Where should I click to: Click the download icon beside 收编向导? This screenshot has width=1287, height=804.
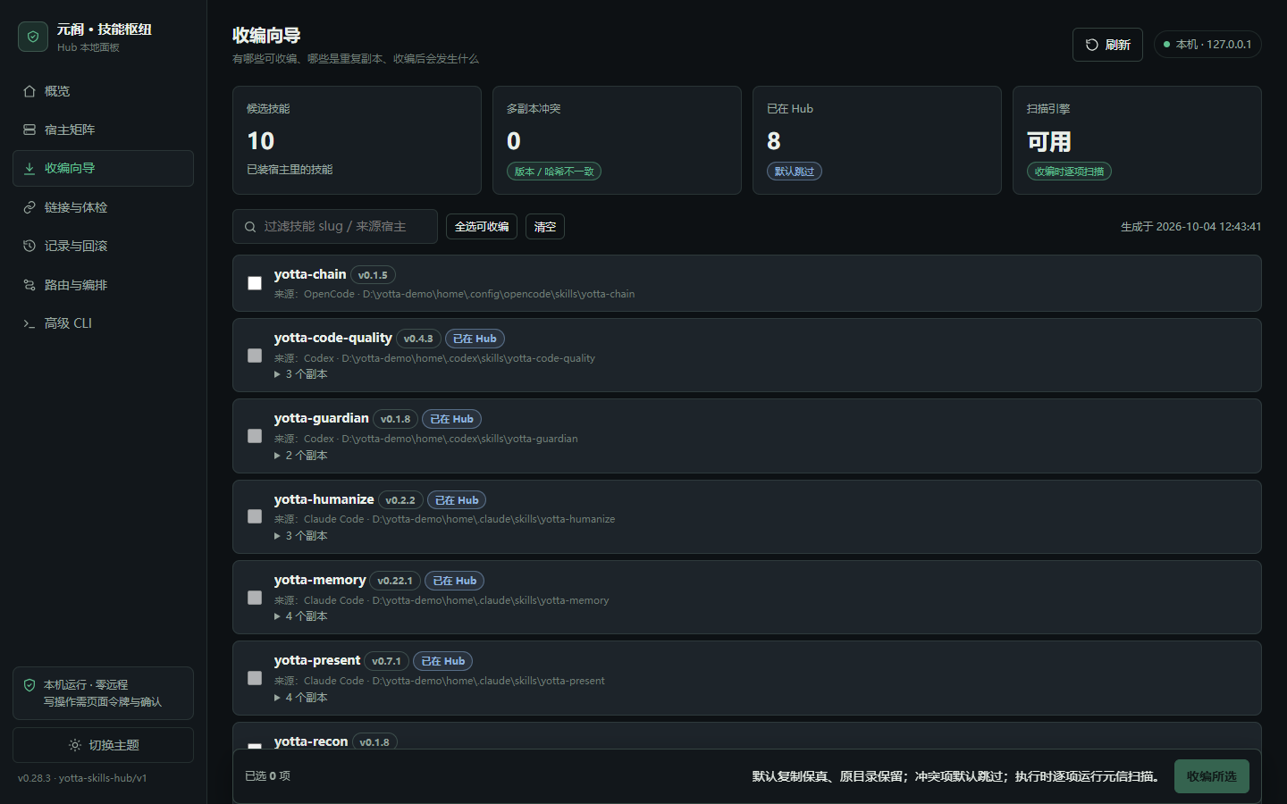coord(29,168)
